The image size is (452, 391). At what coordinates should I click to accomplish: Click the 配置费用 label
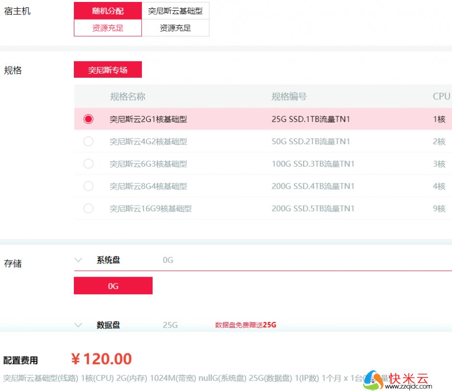[21, 360]
